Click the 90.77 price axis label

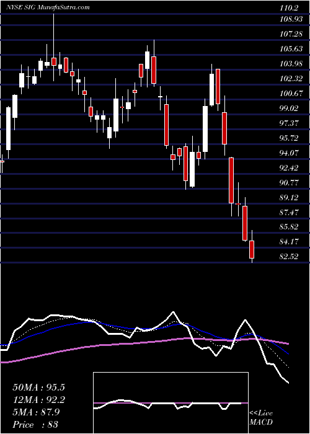[x=290, y=183]
